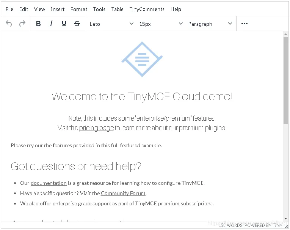Open the documentation link
Screen dimensions: 290x230
49,183
